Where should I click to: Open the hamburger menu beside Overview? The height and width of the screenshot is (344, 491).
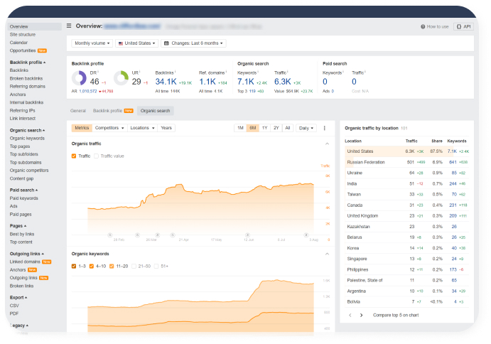pos(69,26)
